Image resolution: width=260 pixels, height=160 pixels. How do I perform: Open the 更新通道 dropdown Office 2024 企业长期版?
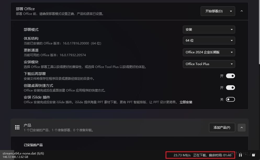(209, 52)
